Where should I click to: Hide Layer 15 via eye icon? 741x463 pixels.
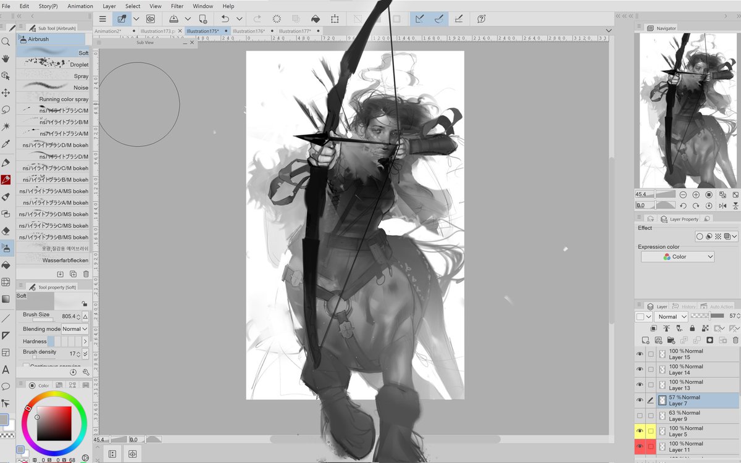(640, 354)
